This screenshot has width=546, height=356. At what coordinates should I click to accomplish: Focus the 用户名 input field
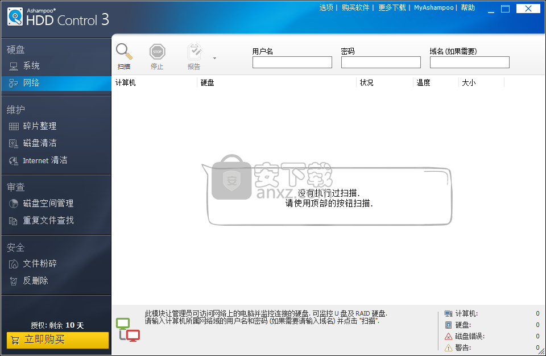tap(292, 63)
